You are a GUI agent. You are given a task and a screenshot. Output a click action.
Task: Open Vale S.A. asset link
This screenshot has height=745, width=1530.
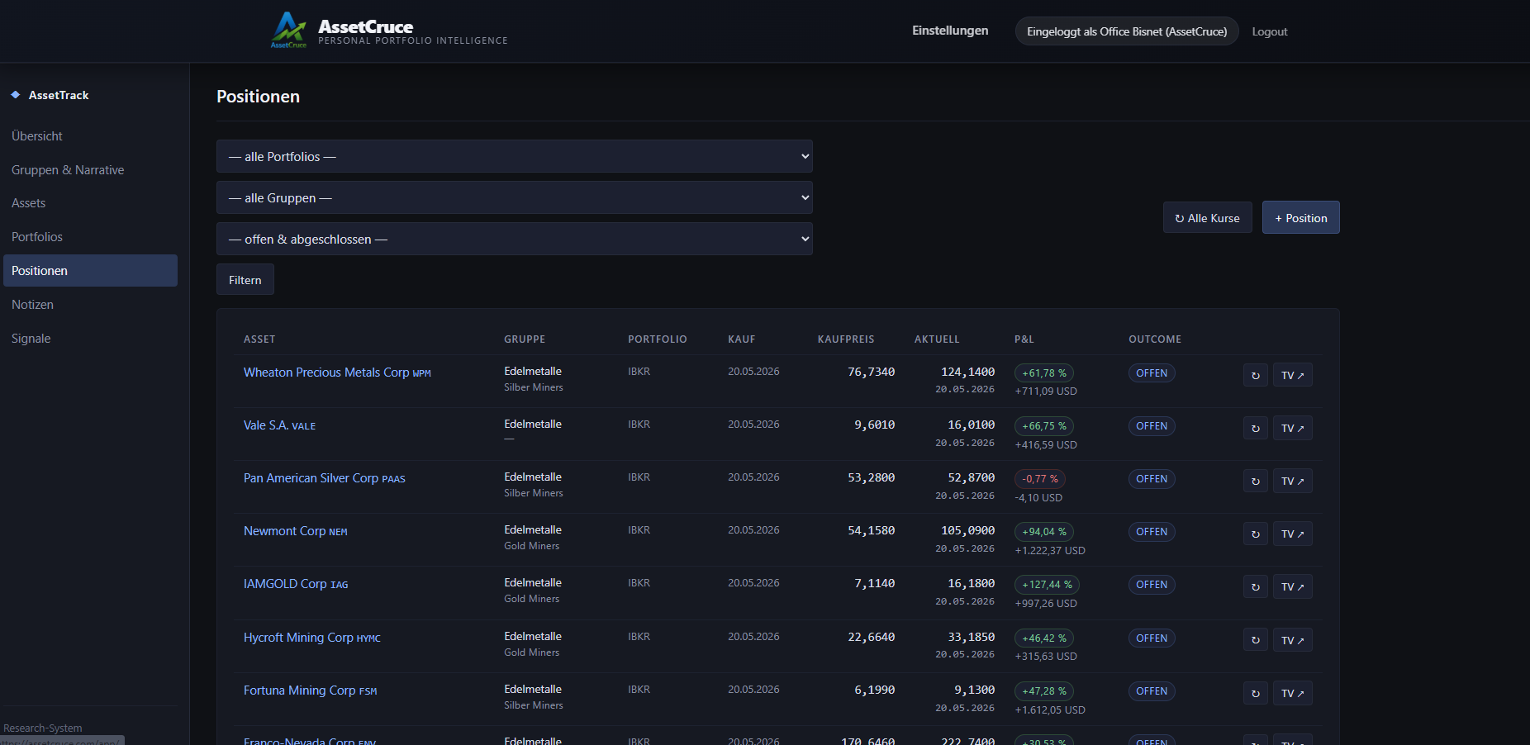[x=279, y=425]
